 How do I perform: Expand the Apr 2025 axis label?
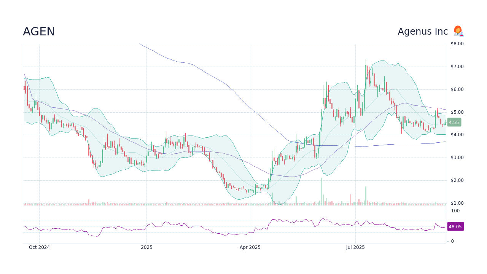[x=250, y=247]
